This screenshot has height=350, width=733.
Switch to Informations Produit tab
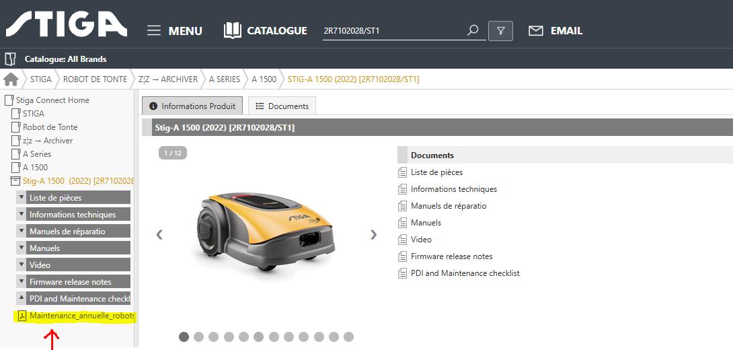tap(192, 106)
